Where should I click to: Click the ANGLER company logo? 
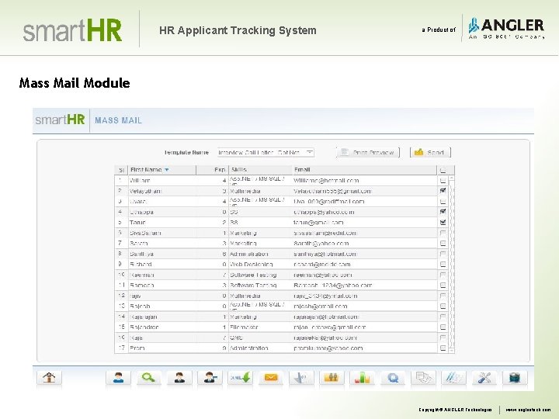[x=506, y=29]
